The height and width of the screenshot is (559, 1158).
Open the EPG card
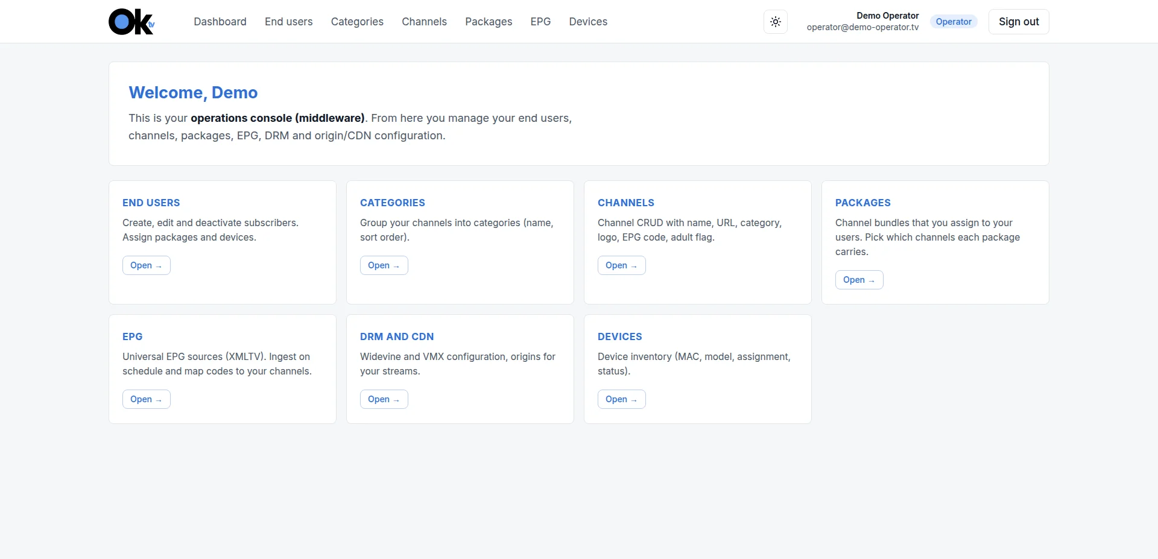[x=147, y=399]
